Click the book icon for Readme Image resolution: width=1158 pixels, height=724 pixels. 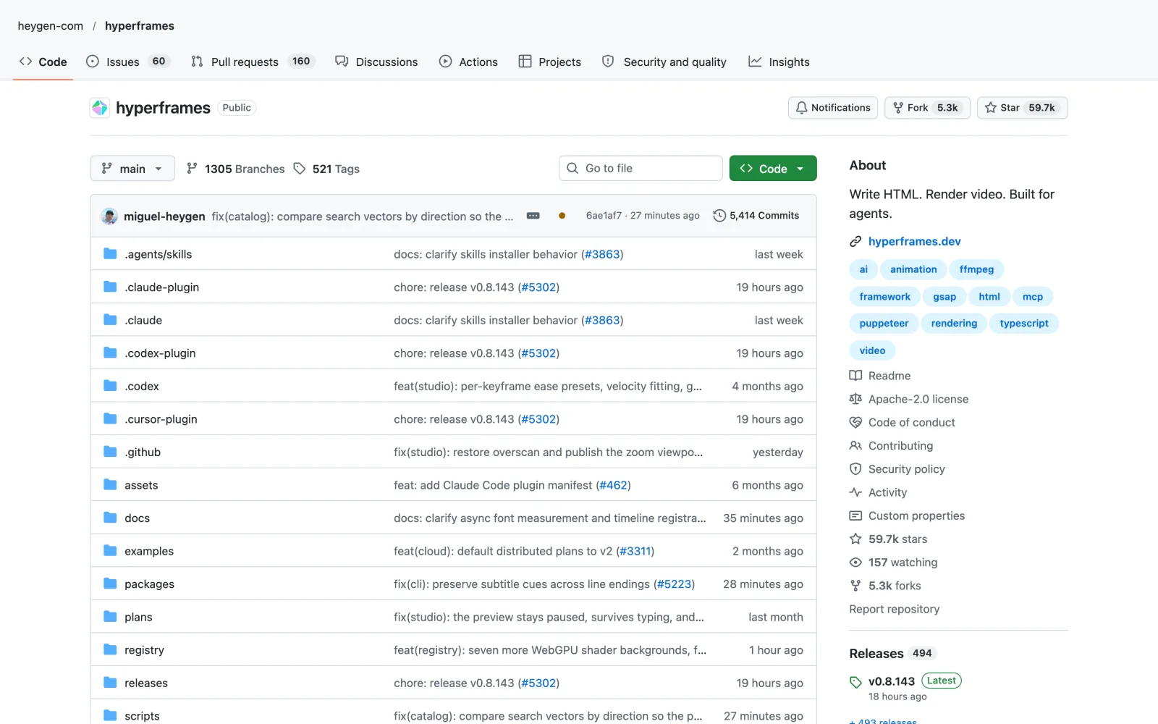click(x=855, y=376)
